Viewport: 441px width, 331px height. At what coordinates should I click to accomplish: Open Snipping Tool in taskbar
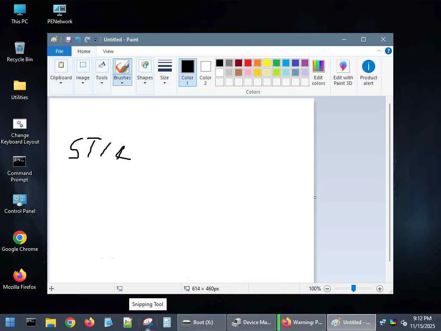[148, 322]
